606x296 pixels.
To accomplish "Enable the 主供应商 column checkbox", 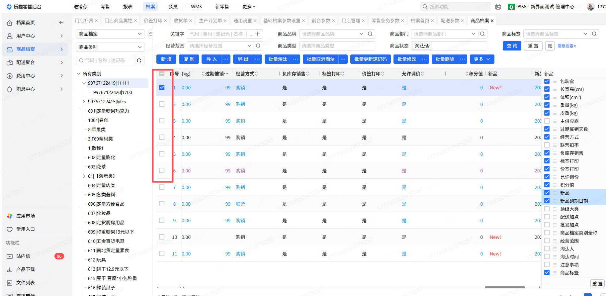I will 547,121.
